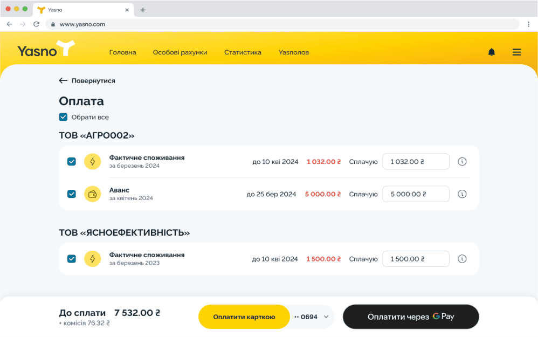The image size is (538, 337).
Task: Click the Сплачую field with 5 000.00 ₴
Action: click(x=416, y=194)
